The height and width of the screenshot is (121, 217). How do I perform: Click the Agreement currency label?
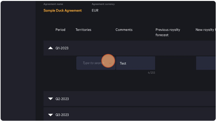tap(103, 4)
